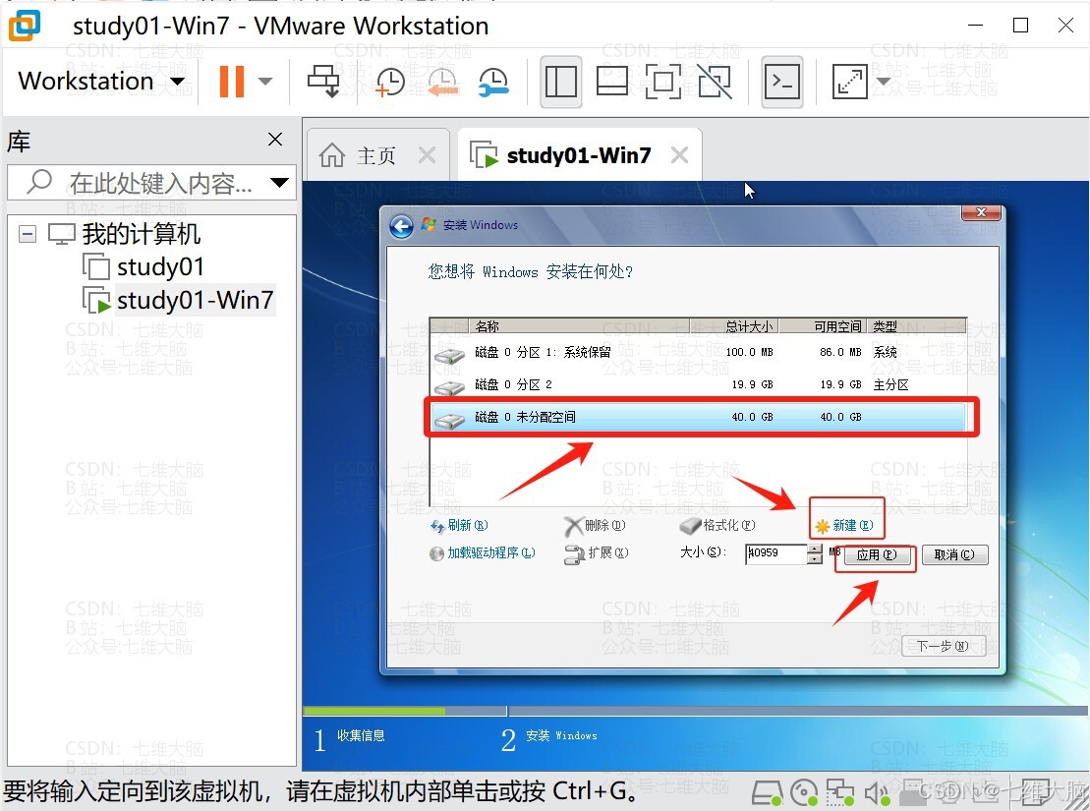Click the 加载驱动程序 (L) link
Viewport: 1090px width, 811px height.
point(483,552)
